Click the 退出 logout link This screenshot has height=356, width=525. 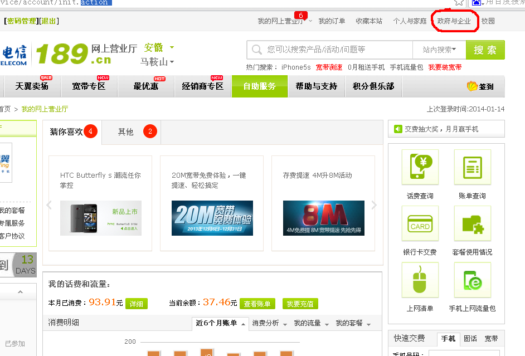pyautogui.click(x=48, y=21)
